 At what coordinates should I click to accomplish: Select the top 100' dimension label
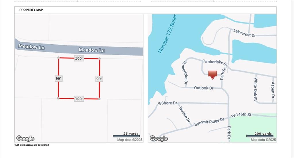79,58
